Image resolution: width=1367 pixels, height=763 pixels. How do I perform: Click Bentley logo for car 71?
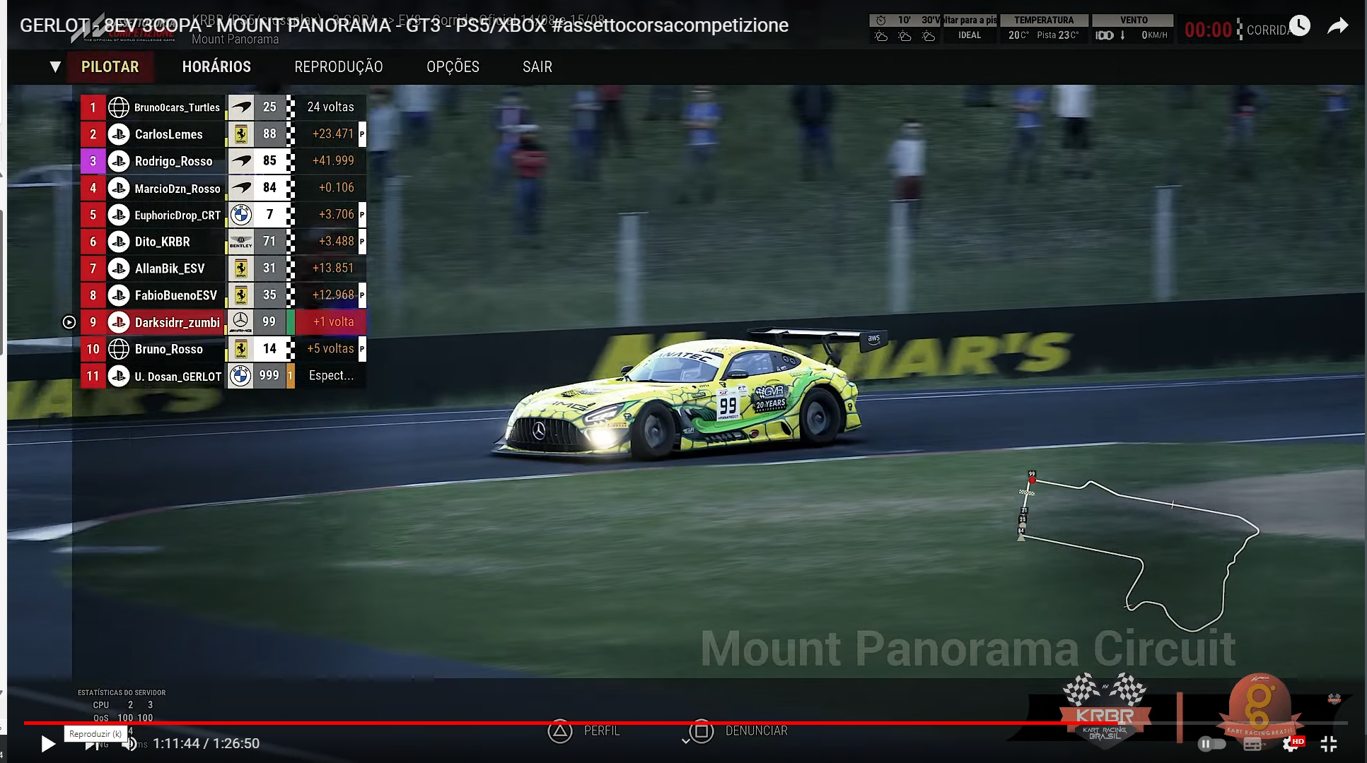point(241,242)
